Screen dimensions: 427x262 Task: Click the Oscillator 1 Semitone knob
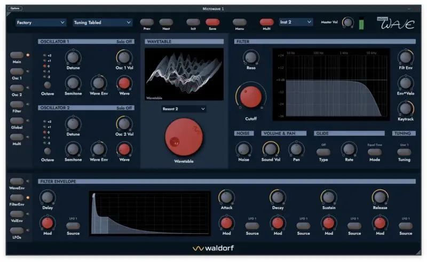[73, 83]
